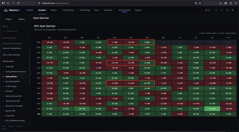Click the 2017 Ağu cell showing 64.92%

point(163,88)
